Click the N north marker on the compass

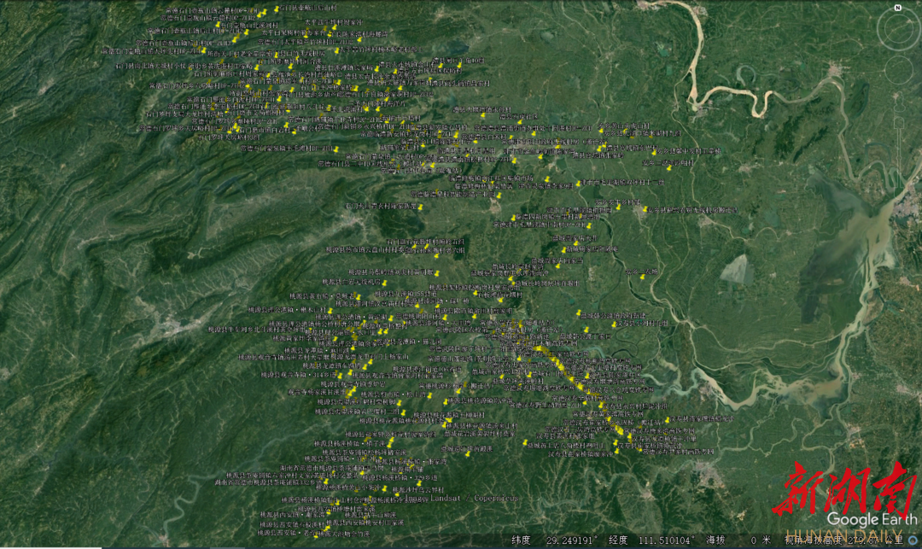coord(898,8)
